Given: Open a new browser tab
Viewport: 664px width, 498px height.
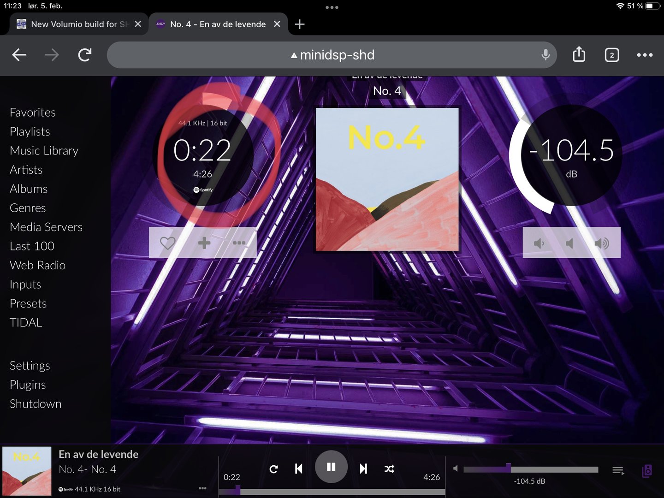Looking at the screenshot, I should [x=300, y=24].
